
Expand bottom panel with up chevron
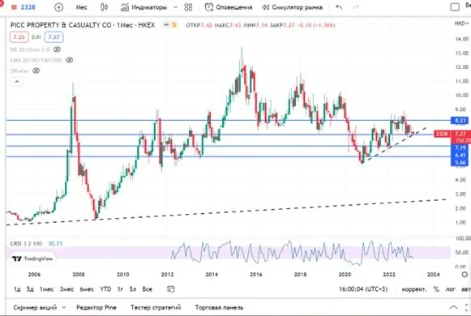(453, 307)
